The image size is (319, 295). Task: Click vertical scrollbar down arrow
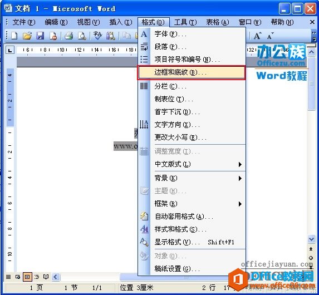[311, 239]
